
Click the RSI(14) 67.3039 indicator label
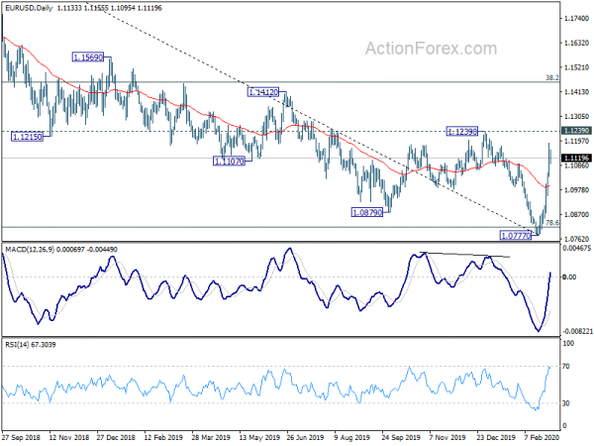pyautogui.click(x=31, y=345)
